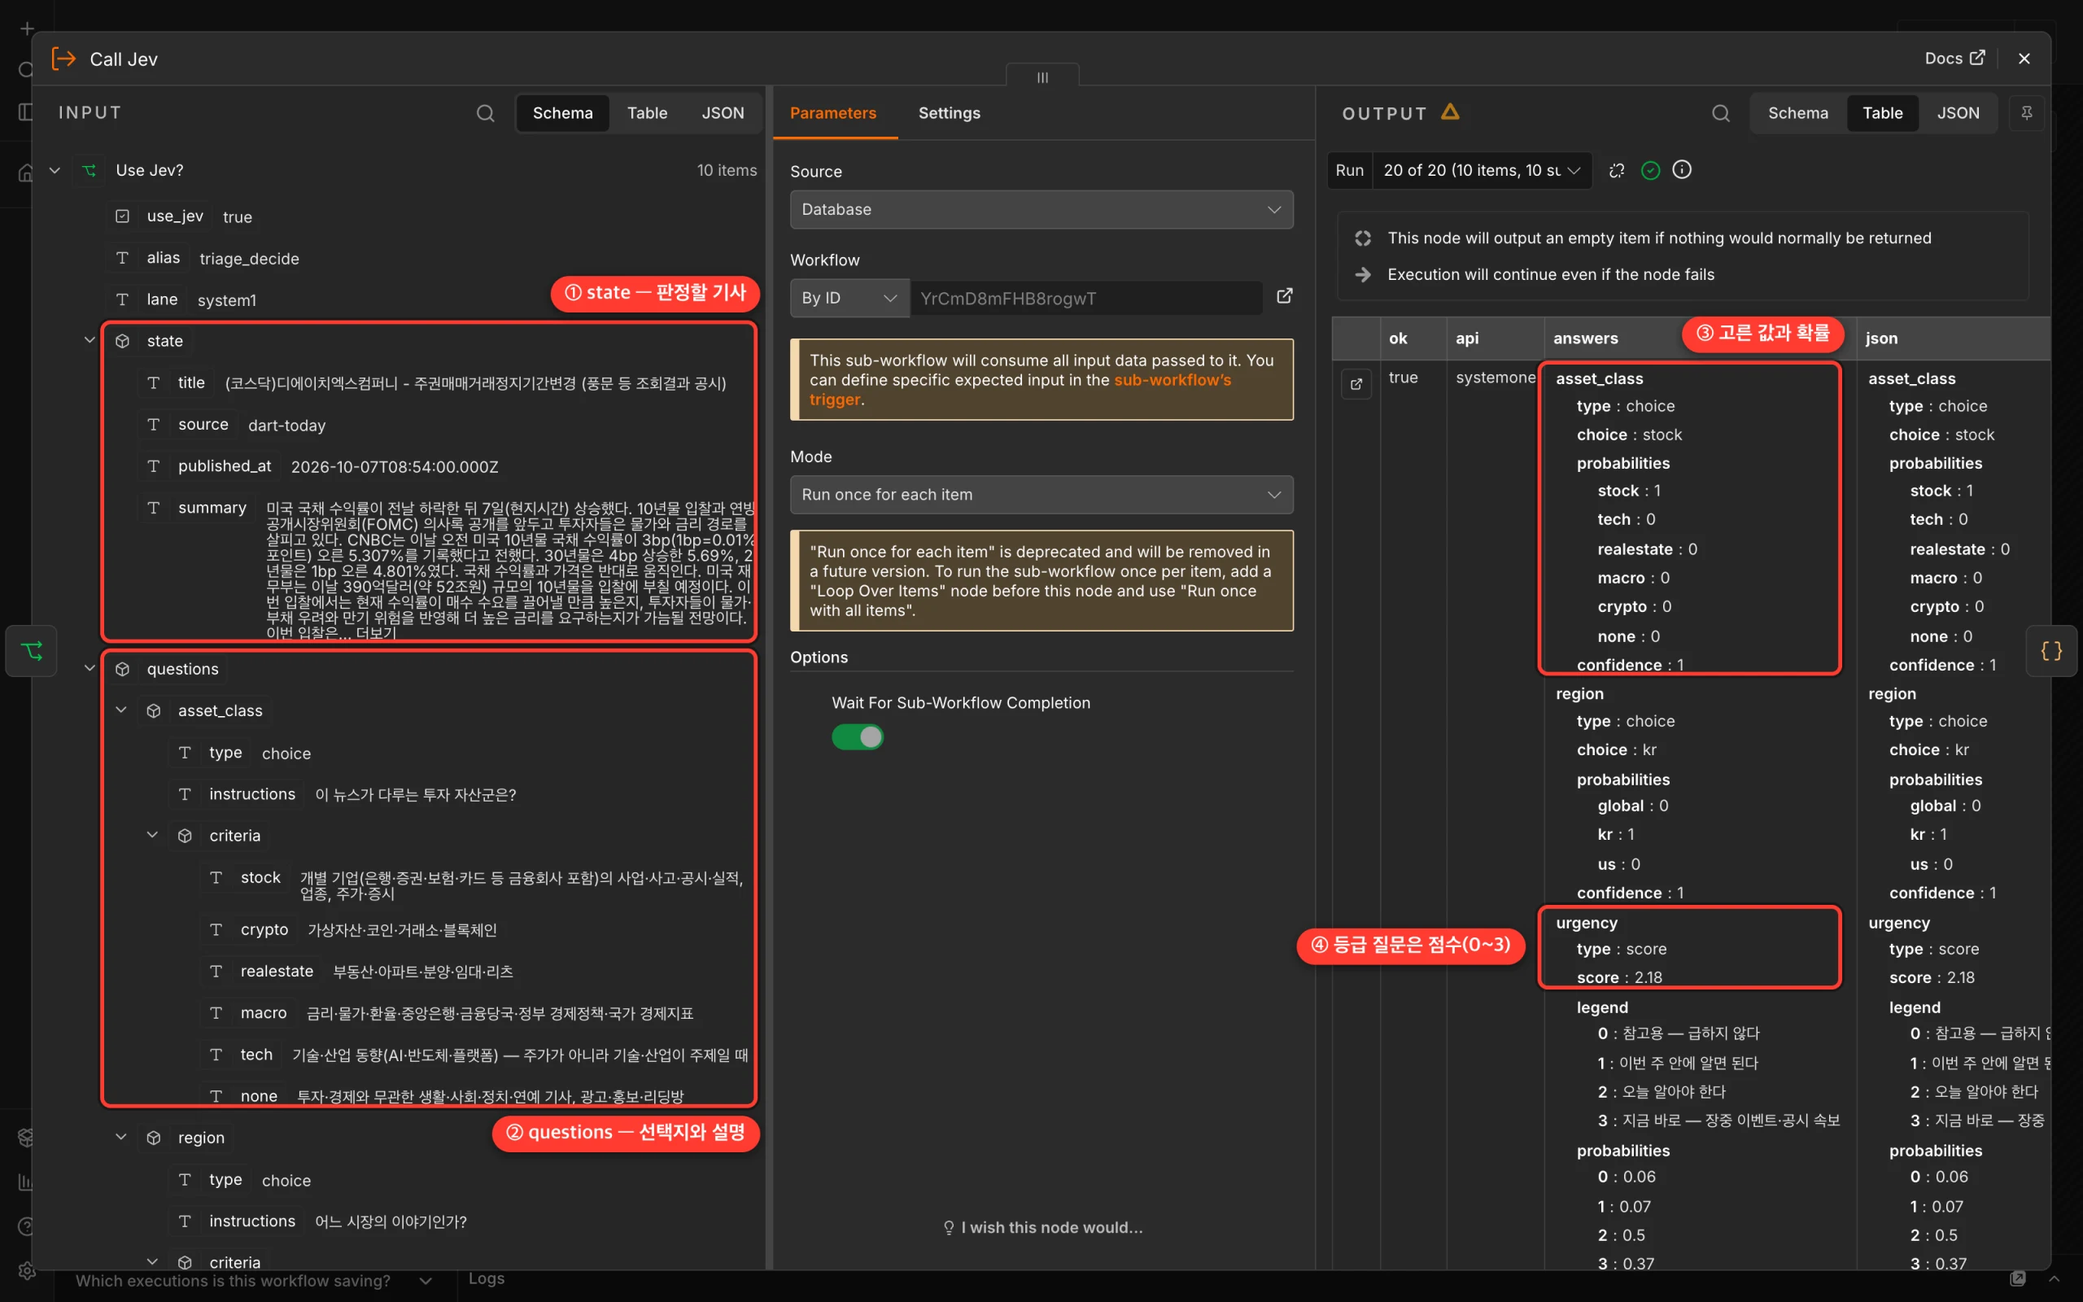Viewport: 2083px width, 1302px height.
Task: Open the Mode dropdown
Action: tap(1041, 494)
